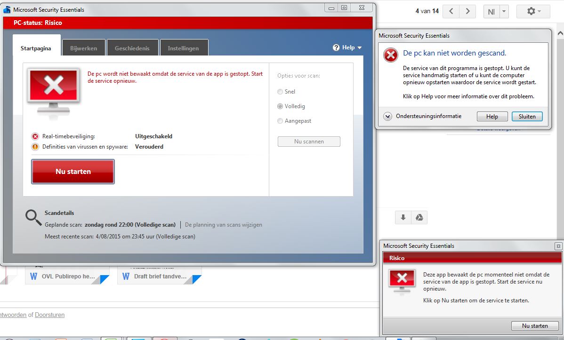Image resolution: width=564 pixels, height=340 pixels.
Task: Click the red monitor icon in the Risico popup
Action: 402,281
